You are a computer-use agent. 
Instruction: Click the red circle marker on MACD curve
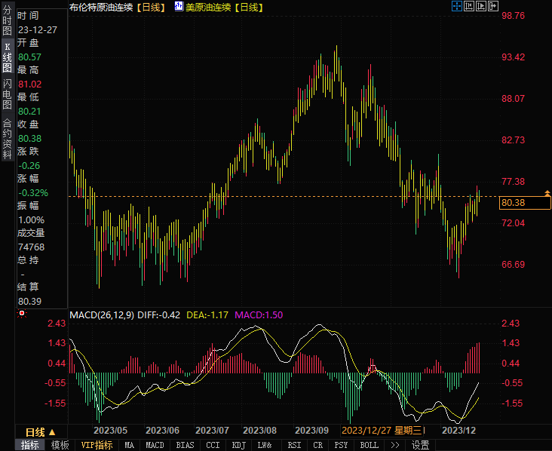372,369
